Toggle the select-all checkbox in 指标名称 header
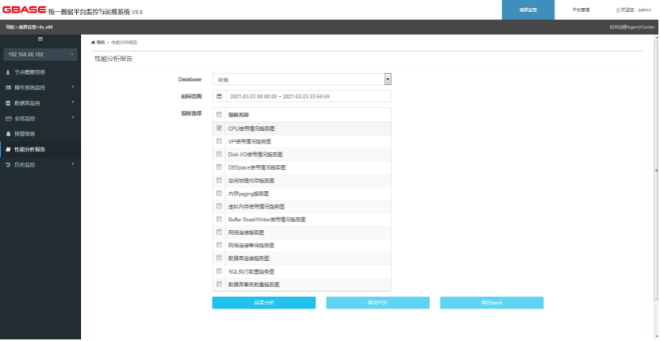Viewport: 660px width, 341px height. click(219, 114)
